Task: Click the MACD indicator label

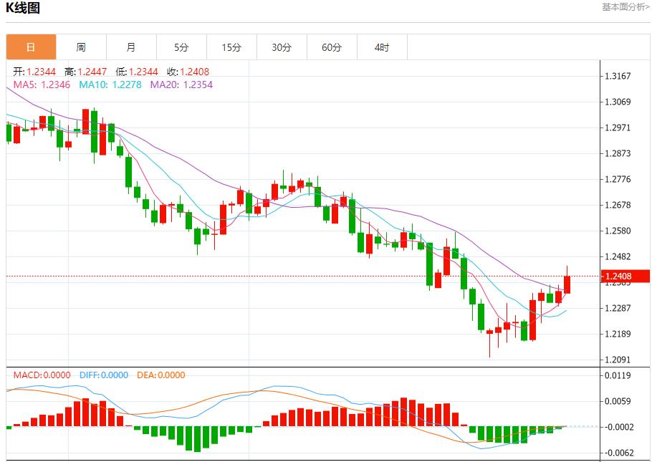Action: [x=42, y=375]
